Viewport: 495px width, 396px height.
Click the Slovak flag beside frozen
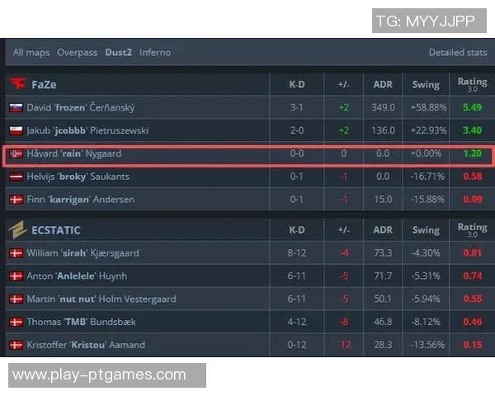tap(16, 108)
